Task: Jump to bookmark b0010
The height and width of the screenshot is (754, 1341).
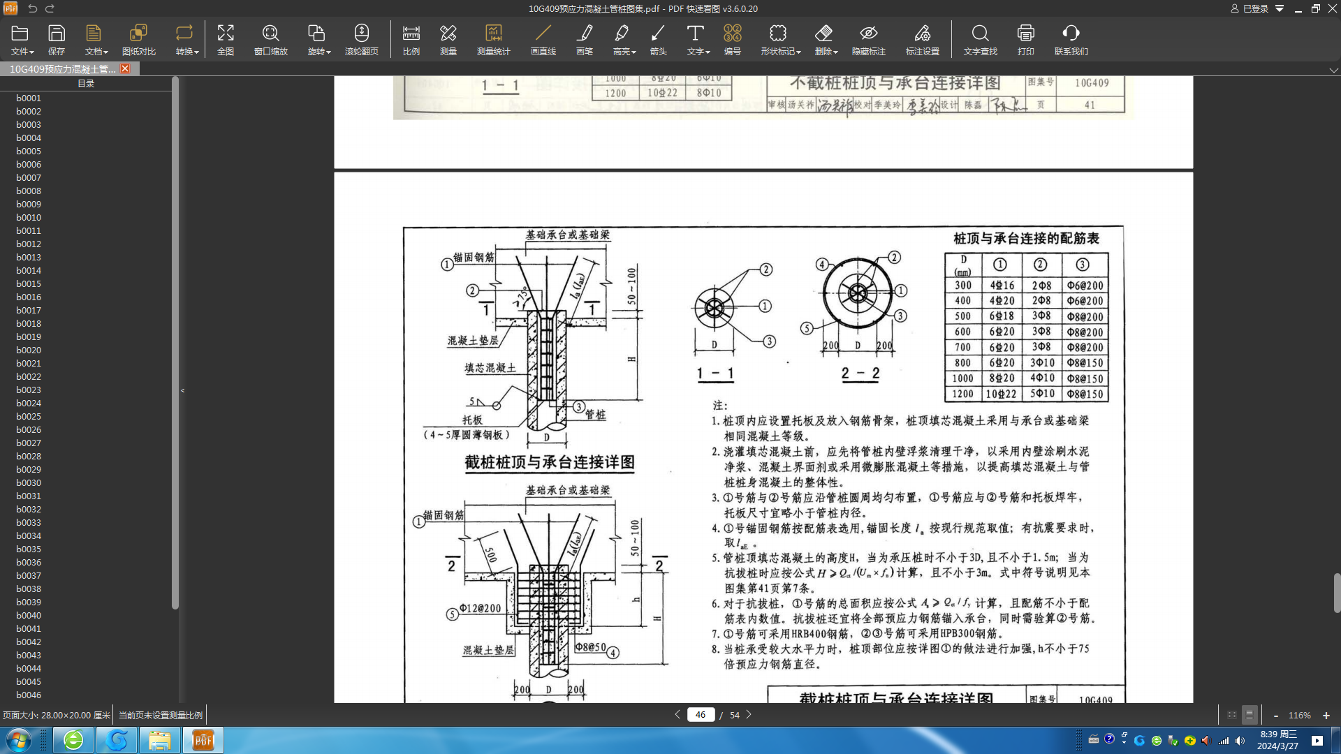Action: tap(29, 218)
